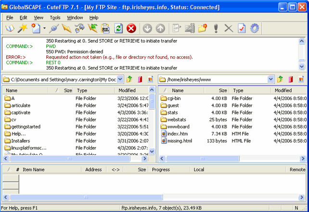Open the Help menu
309x212 pixels.
pyautogui.click(x=94, y=18)
